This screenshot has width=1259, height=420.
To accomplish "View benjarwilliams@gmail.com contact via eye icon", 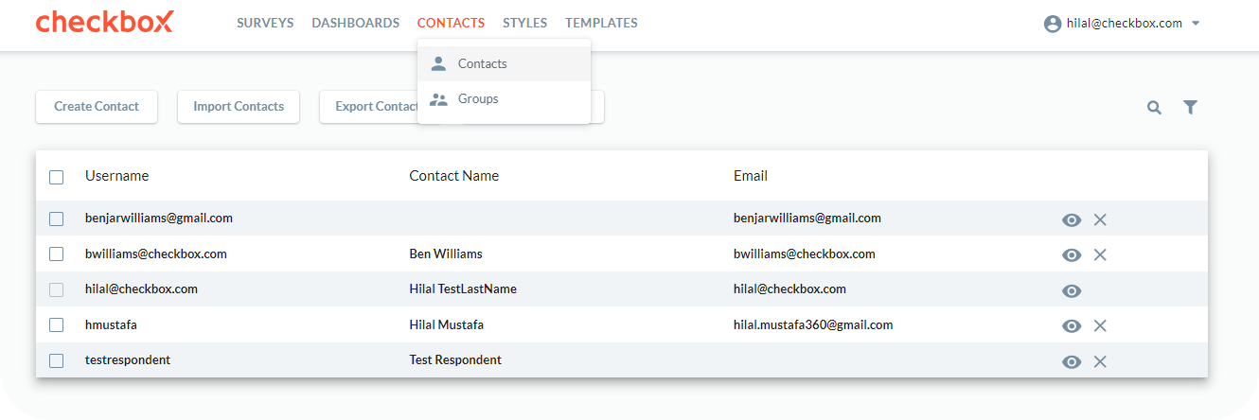I will [1072, 219].
